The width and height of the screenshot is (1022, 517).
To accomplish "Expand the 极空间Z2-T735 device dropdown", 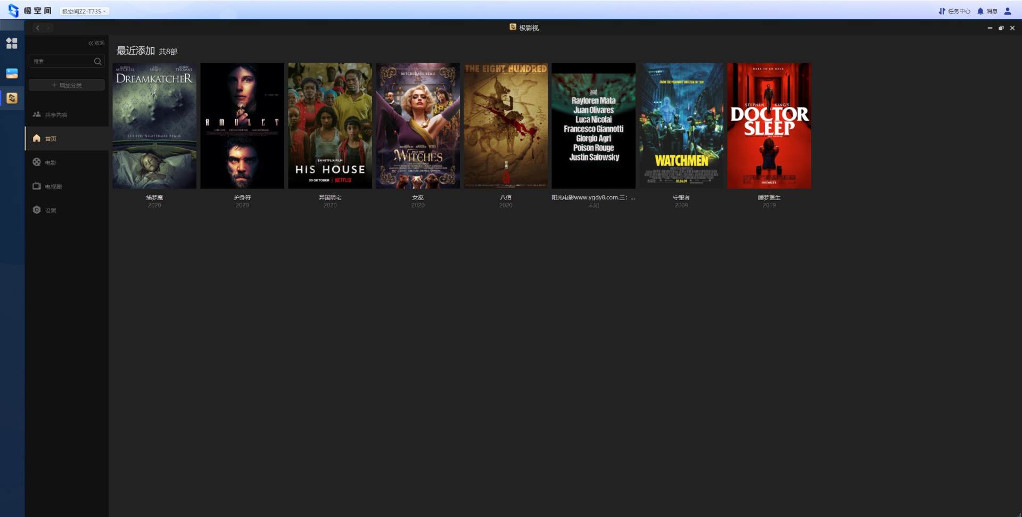I will point(84,11).
